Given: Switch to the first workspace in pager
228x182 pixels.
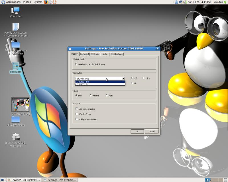Looking at the screenshot, I should coord(207,180).
